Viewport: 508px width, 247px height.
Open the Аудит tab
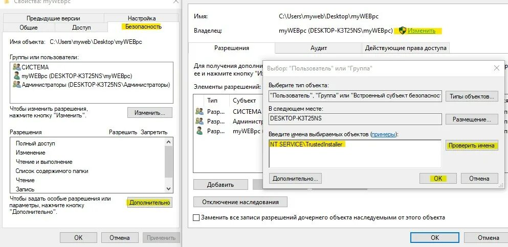(319, 48)
